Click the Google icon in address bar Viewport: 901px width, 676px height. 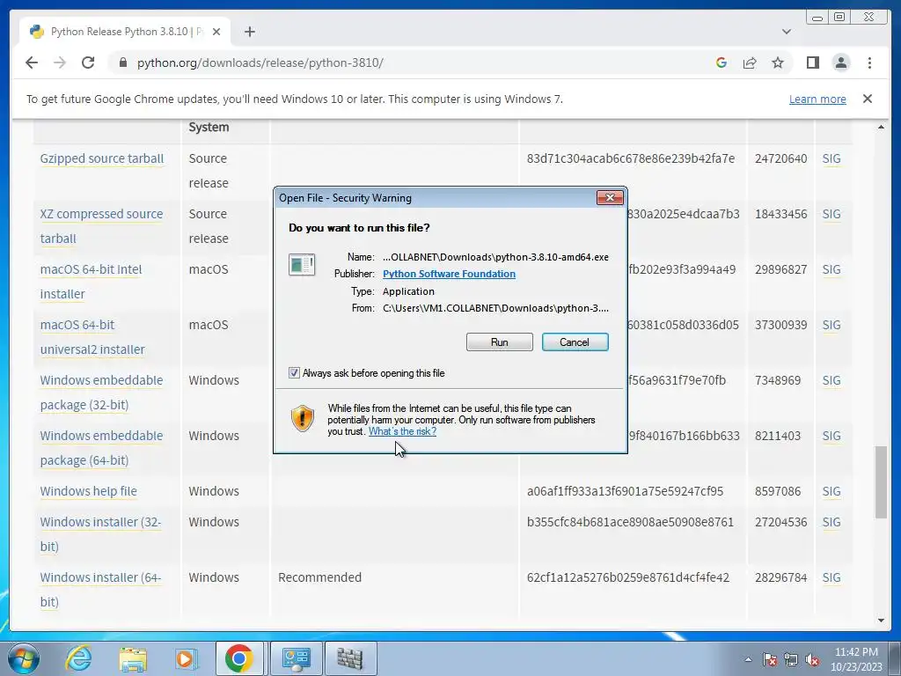click(722, 62)
